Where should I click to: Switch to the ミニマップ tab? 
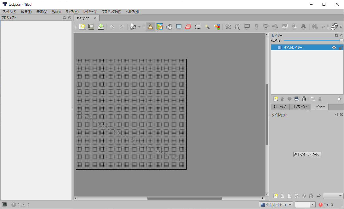pyautogui.click(x=280, y=107)
